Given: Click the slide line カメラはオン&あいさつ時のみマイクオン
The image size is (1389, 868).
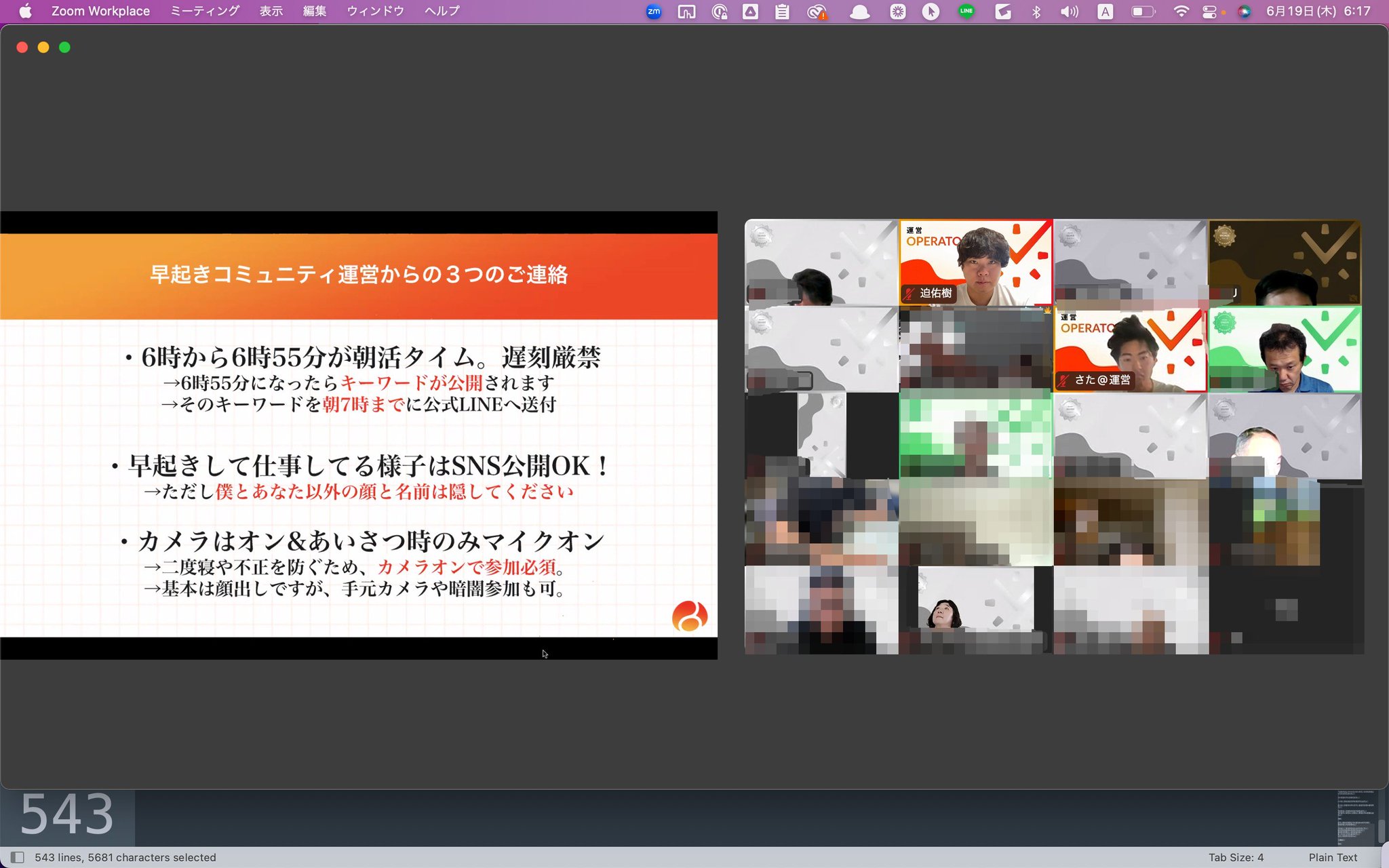Looking at the screenshot, I should click(x=362, y=541).
